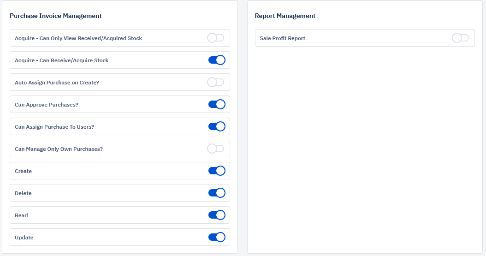Turn on Auto Assign Purchase on Create toggle
The image size is (486, 256).
click(x=216, y=83)
